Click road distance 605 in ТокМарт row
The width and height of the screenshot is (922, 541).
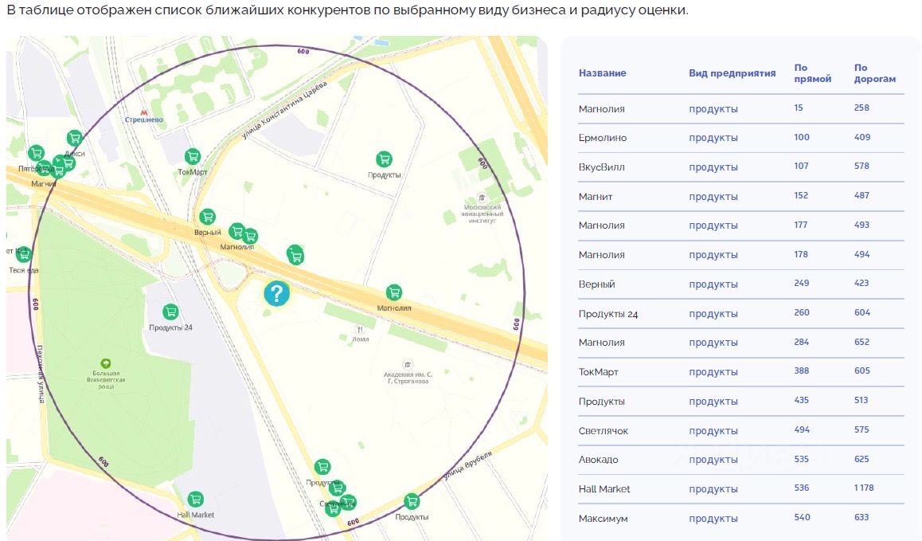tap(862, 370)
